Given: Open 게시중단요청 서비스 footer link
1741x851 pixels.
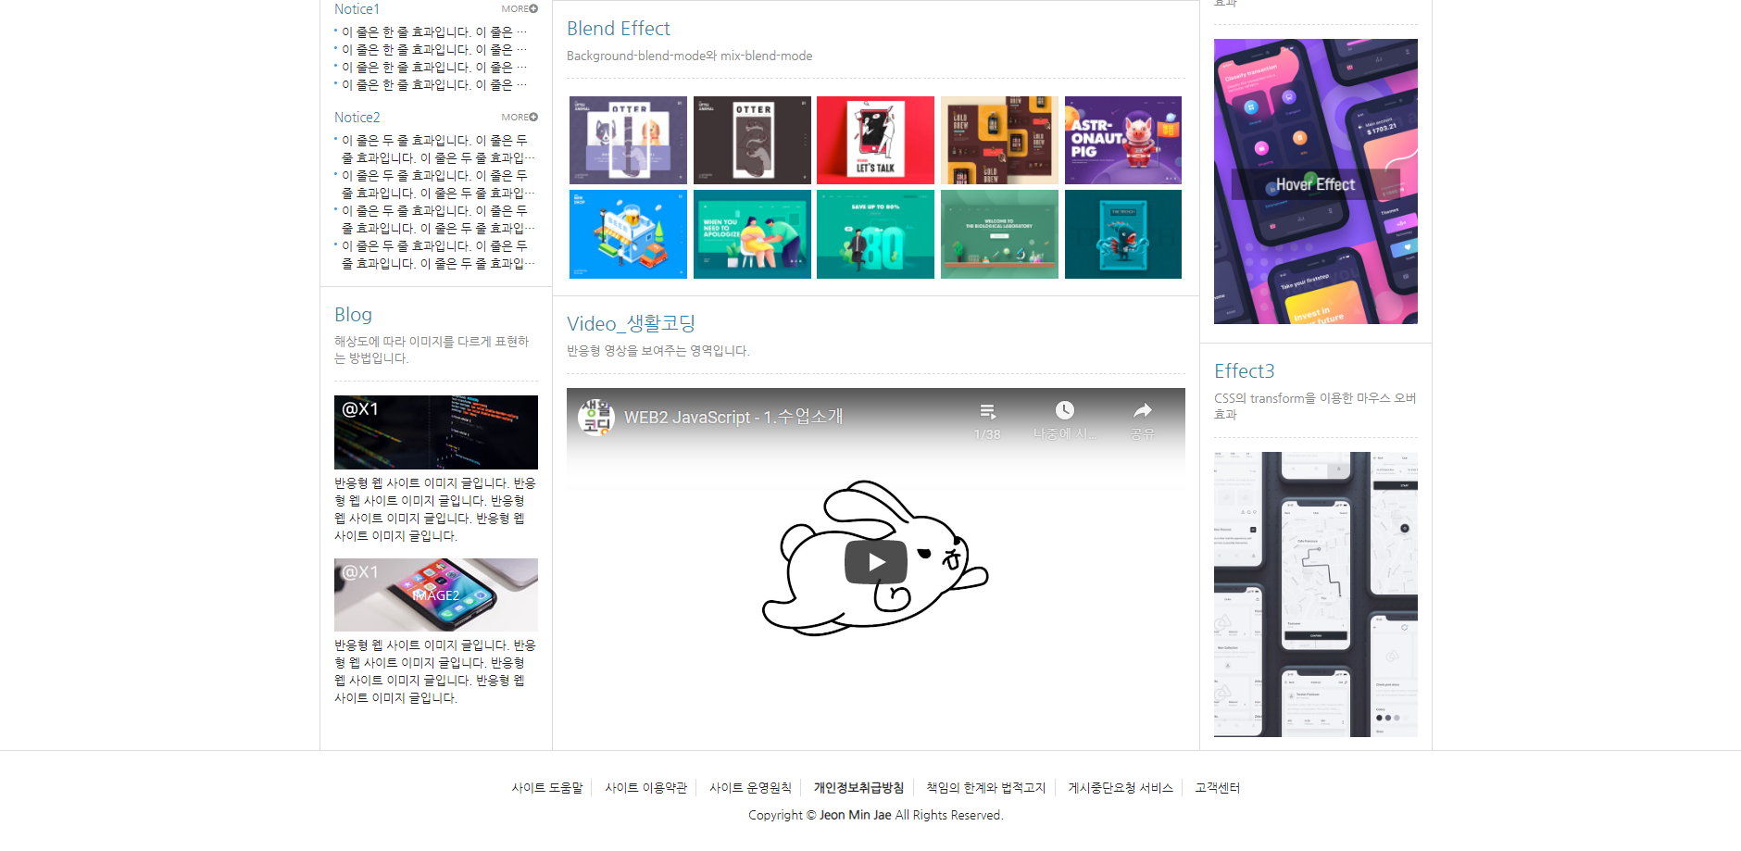Looking at the screenshot, I should pos(1121,788).
